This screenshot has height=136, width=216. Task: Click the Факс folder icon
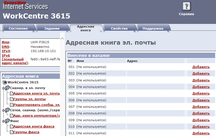pyautogui.click(x=7, y=121)
